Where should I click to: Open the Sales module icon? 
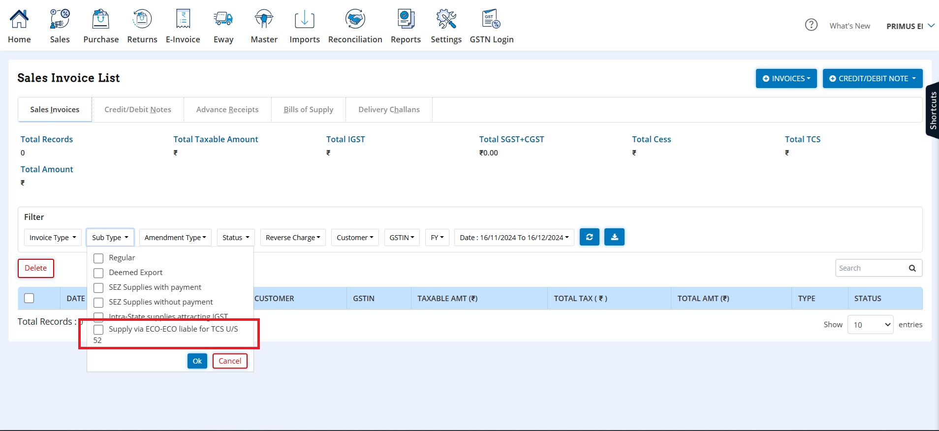[60, 19]
